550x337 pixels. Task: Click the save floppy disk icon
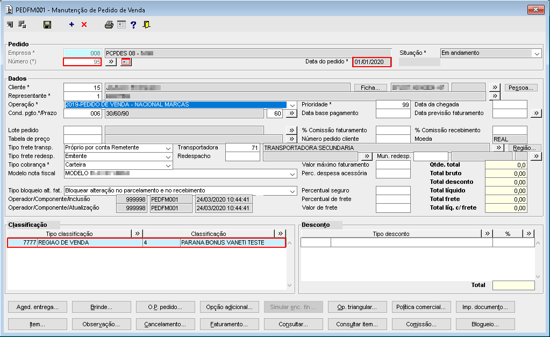pyautogui.click(x=47, y=25)
